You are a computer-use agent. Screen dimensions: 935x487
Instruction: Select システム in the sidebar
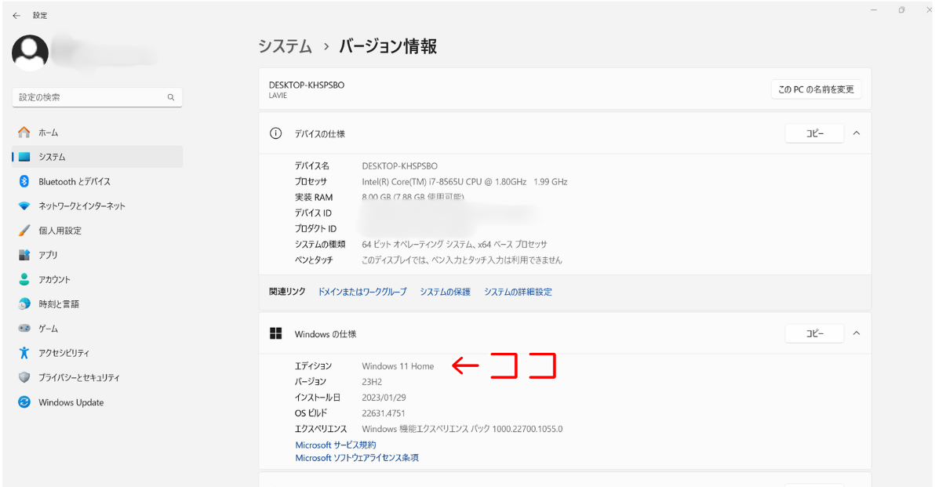(97, 157)
